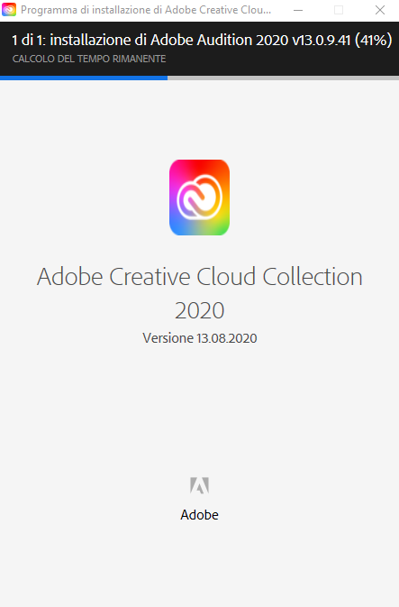Click the 41% percentage in the header

[373, 40]
